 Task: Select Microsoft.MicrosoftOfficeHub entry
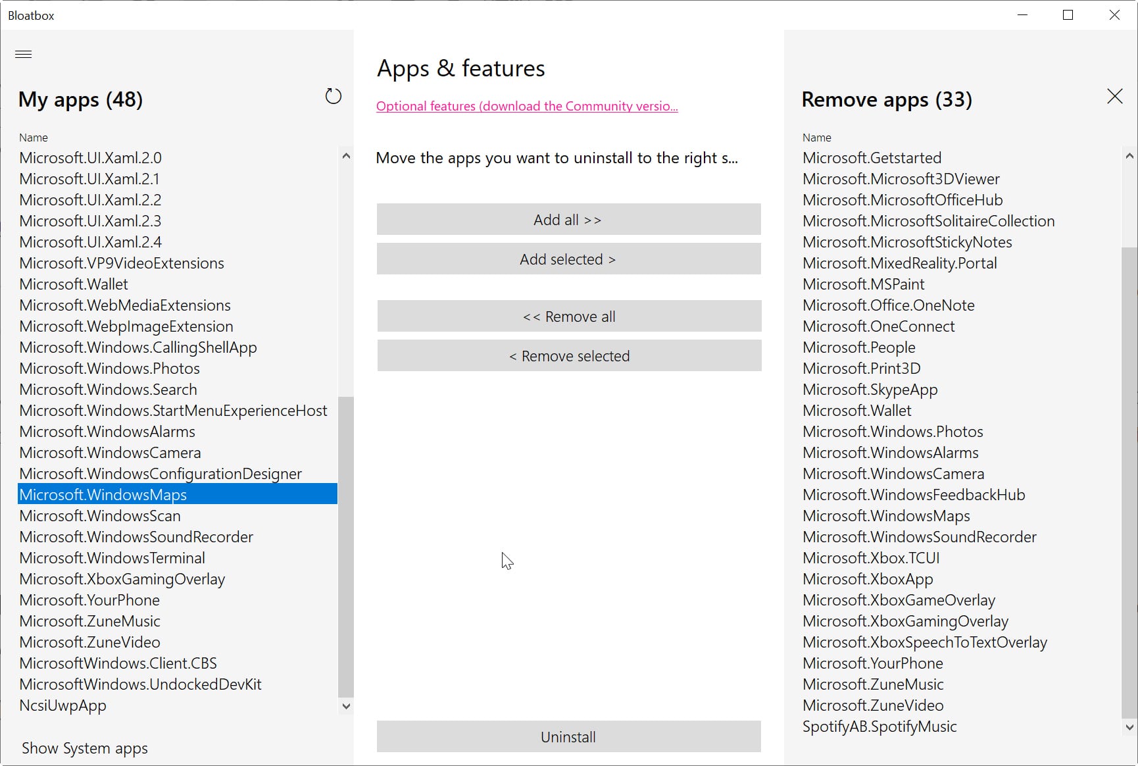coord(961,200)
